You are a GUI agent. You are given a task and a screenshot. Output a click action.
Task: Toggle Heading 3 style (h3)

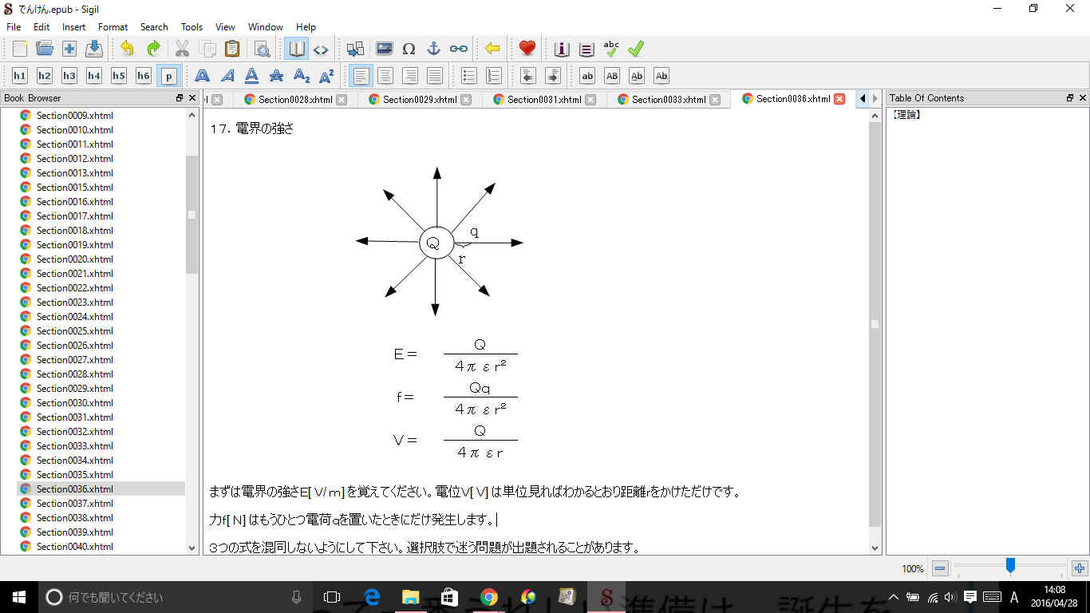click(69, 76)
